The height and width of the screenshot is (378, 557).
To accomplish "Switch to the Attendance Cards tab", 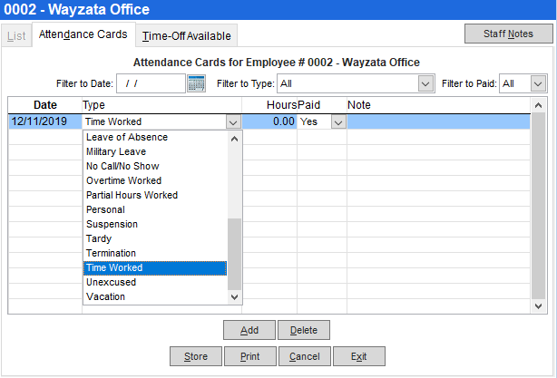I will click(83, 35).
